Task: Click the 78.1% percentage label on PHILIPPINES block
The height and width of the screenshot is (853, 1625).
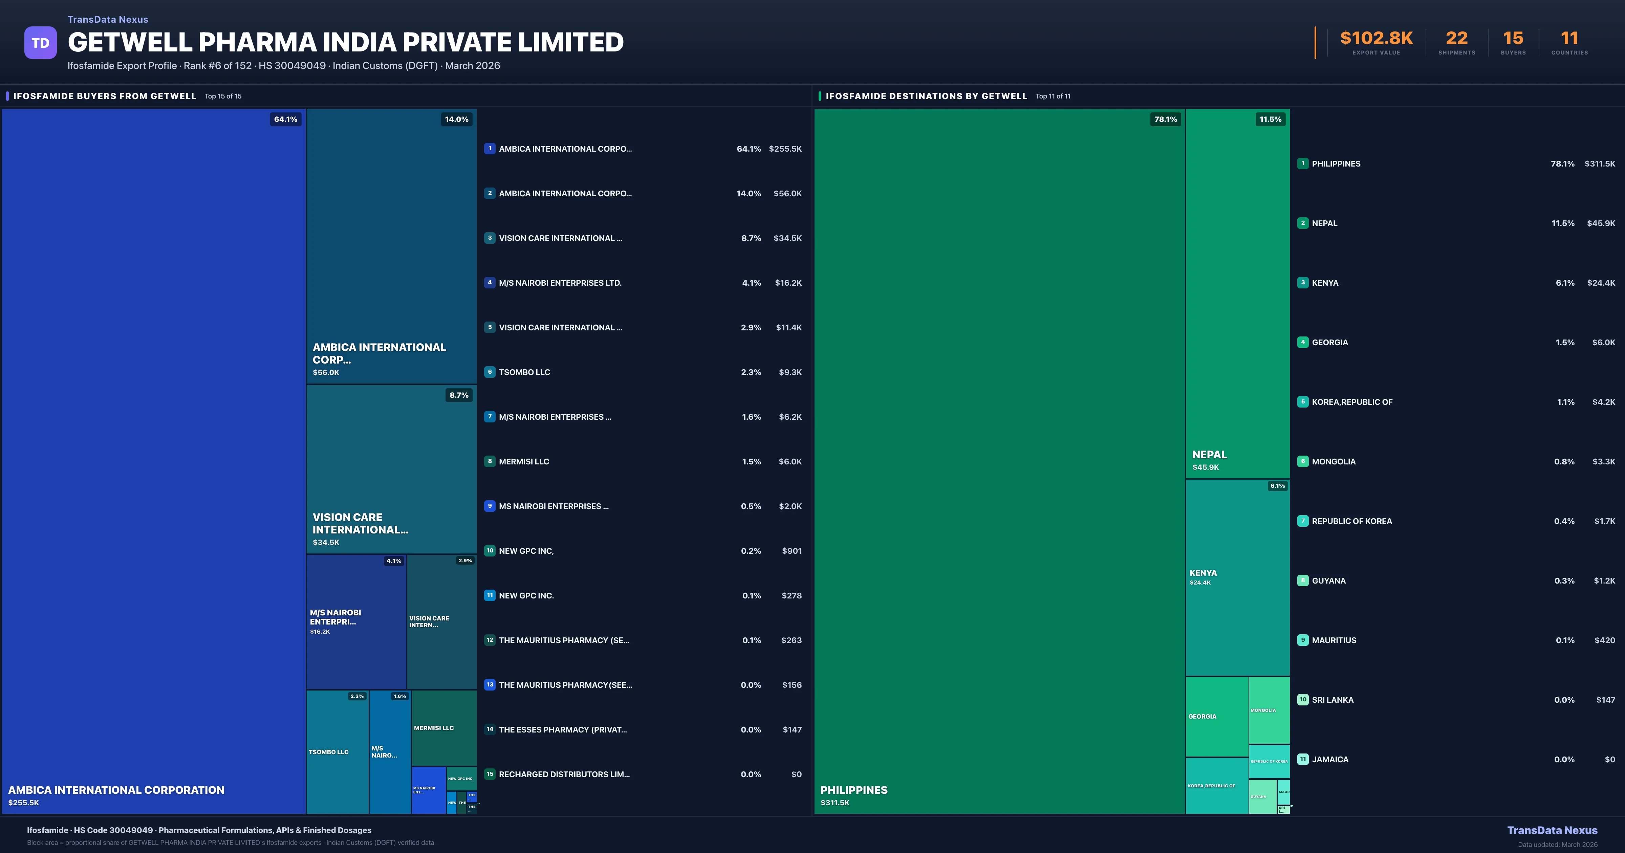Action: click(x=1165, y=118)
